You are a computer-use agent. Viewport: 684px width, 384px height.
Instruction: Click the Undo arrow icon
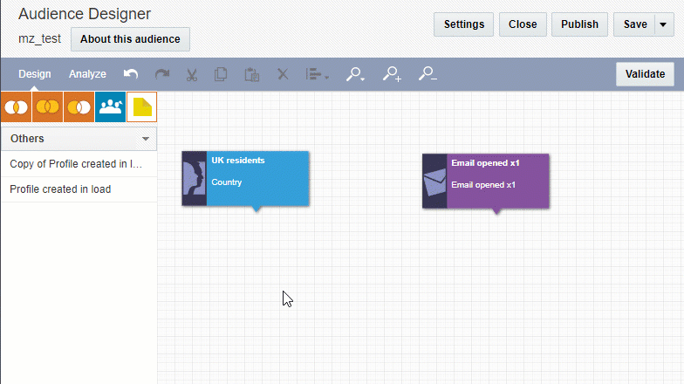pos(131,73)
